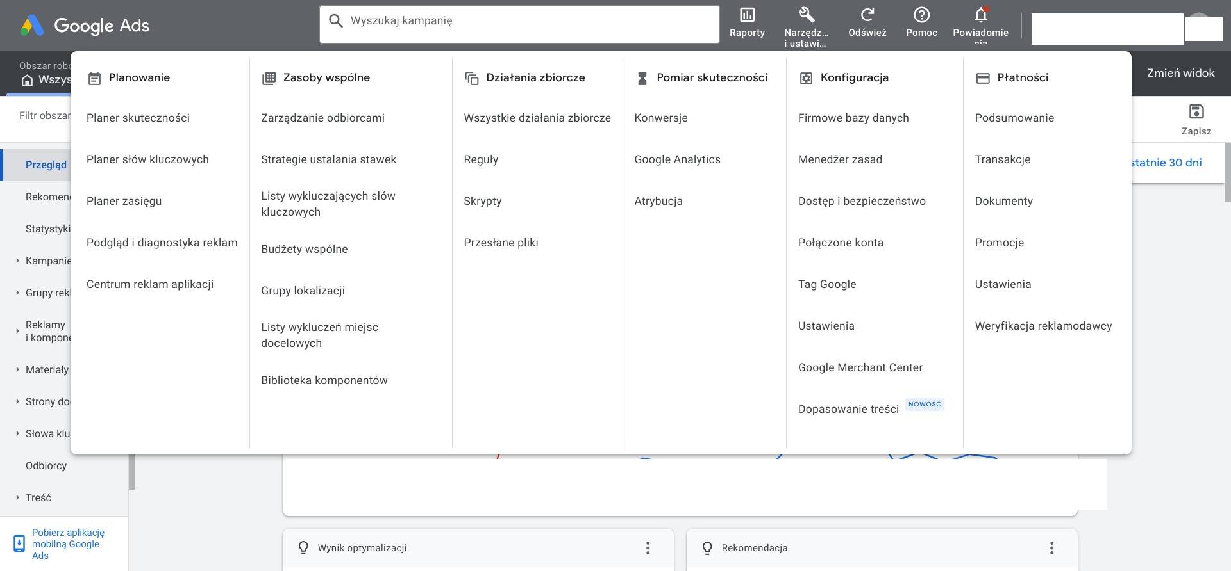Click the Zasoby wspólne grid icon
The height and width of the screenshot is (571, 1231).
pos(269,78)
